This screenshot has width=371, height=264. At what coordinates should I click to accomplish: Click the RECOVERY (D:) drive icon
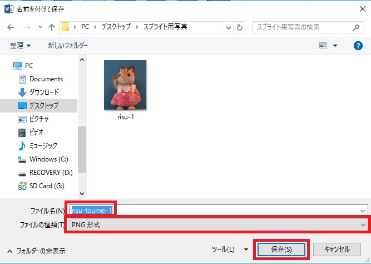point(22,174)
